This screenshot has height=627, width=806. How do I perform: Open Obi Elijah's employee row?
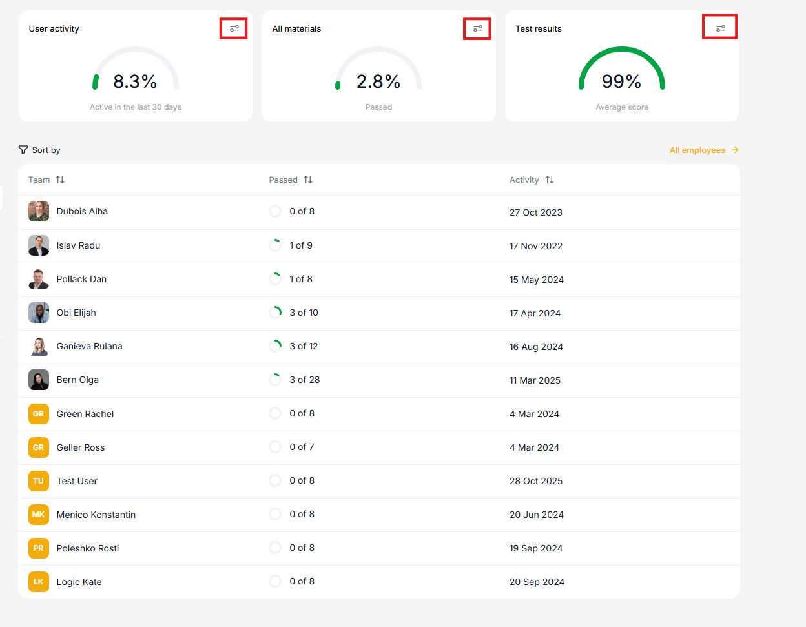click(x=76, y=313)
